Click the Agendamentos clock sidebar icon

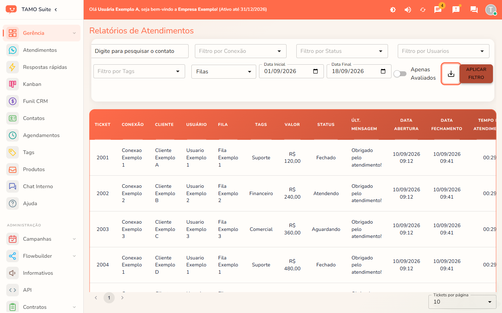(x=13, y=135)
